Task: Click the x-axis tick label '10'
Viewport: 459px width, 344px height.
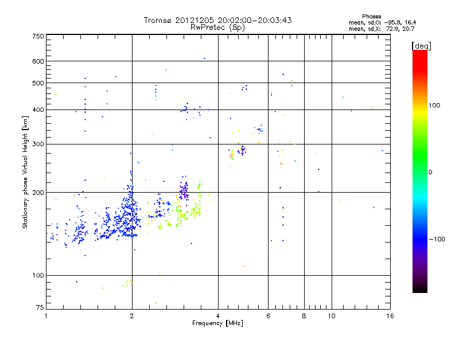Action: click(x=332, y=316)
